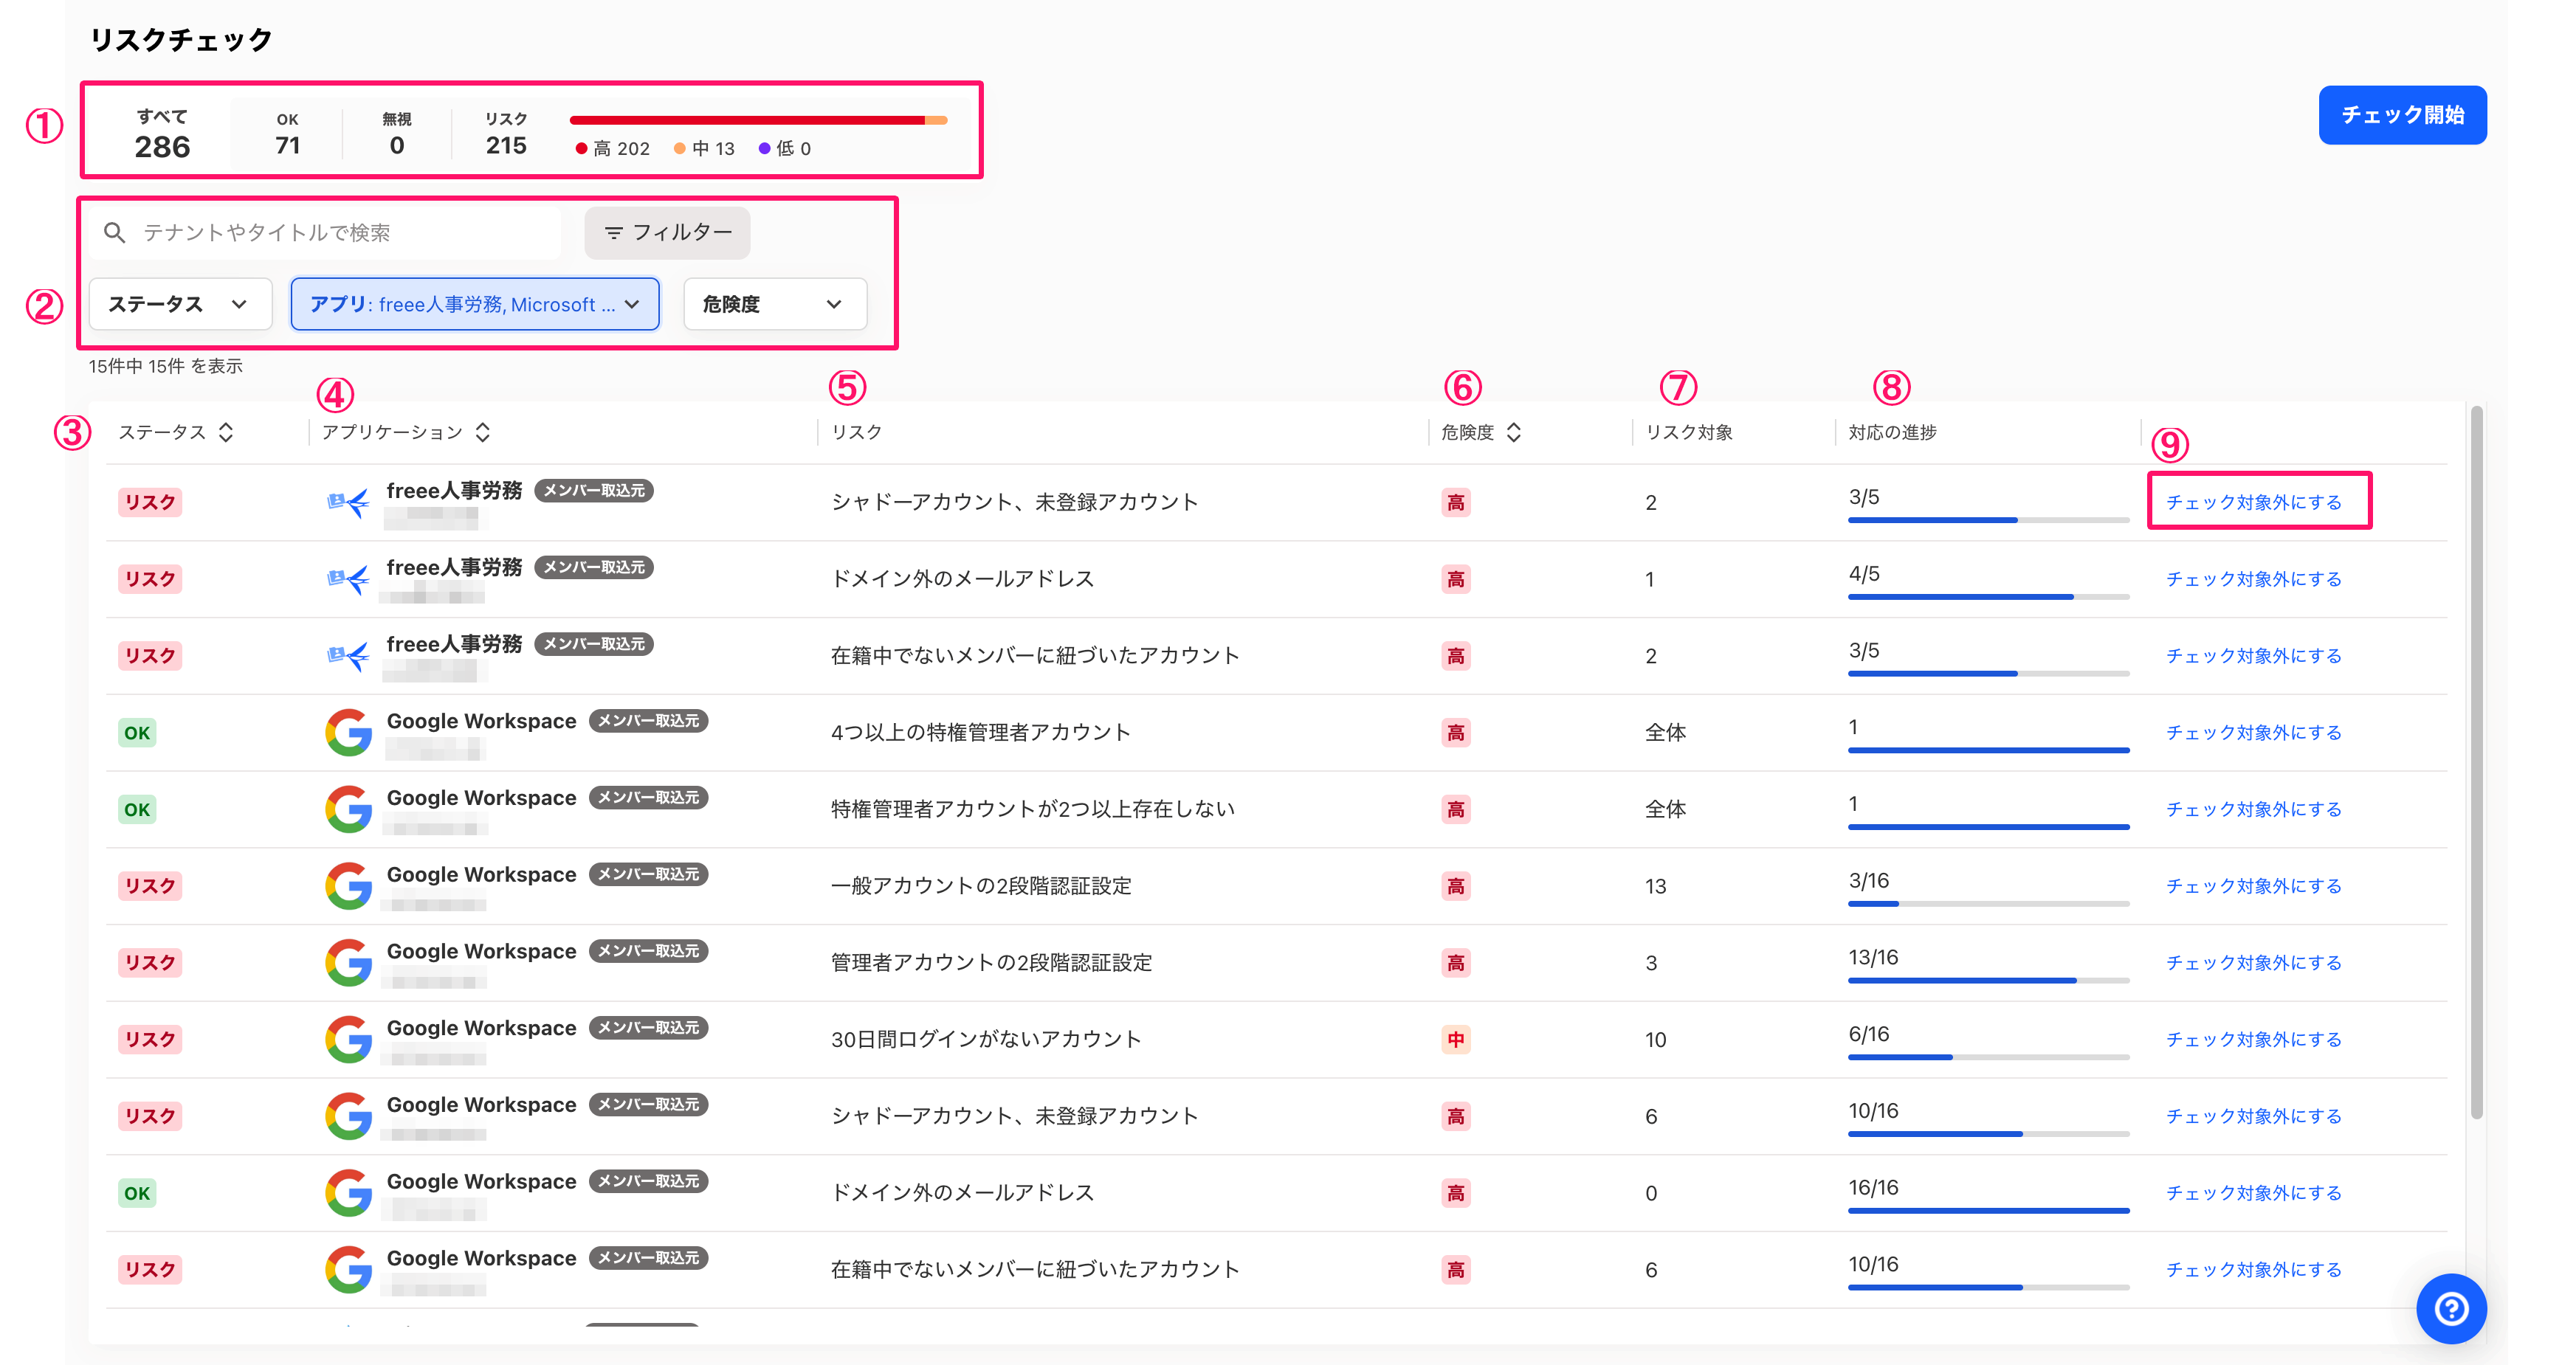Click 高 danger badge in 一般アカウントの2段階認証設定 row
2576x1365 pixels.
1455,885
